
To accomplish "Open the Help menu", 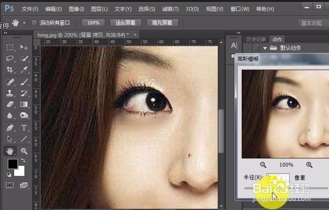I will [x=265, y=9].
